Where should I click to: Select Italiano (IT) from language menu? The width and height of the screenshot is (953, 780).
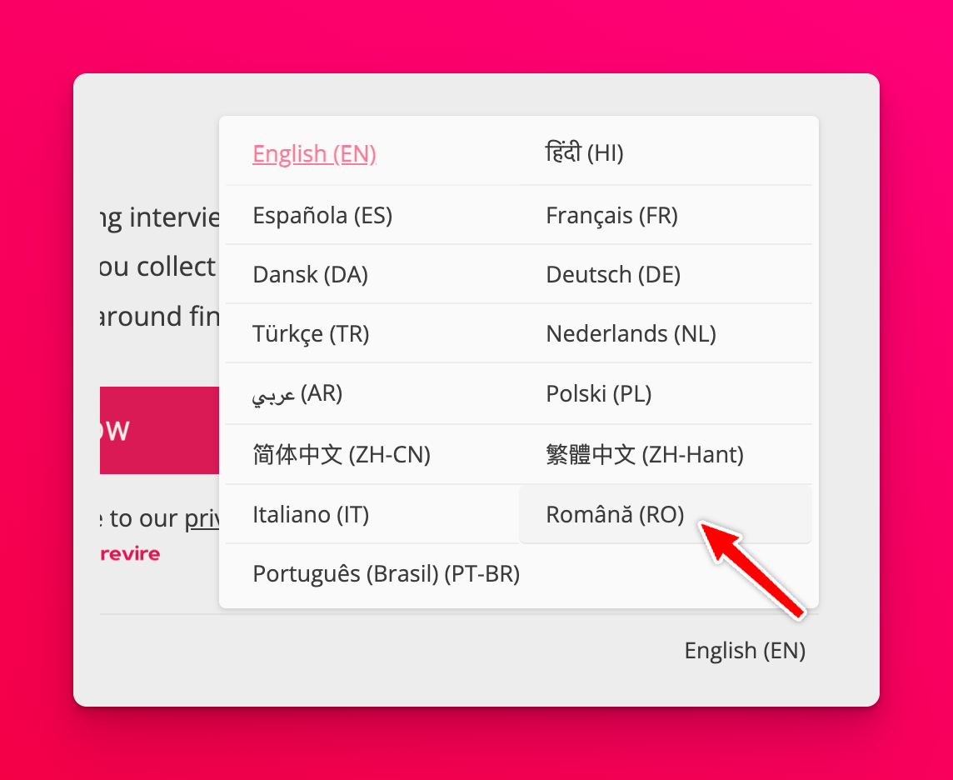[x=311, y=515]
